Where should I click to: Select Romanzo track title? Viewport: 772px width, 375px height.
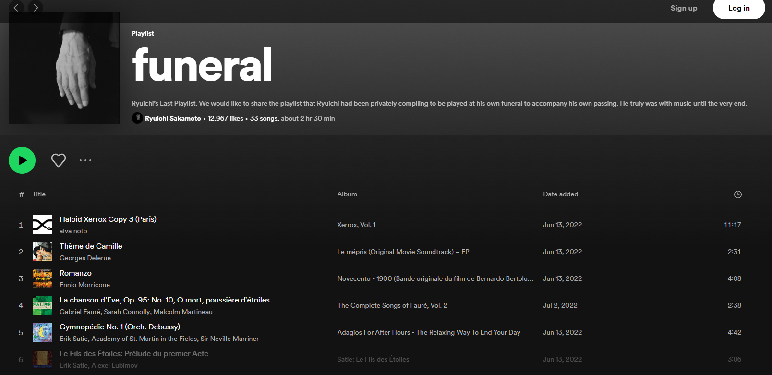tap(75, 273)
